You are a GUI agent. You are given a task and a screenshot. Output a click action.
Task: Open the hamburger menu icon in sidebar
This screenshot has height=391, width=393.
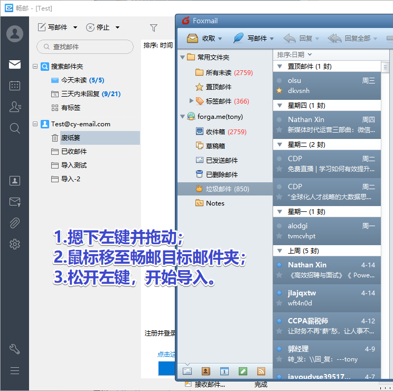click(15, 370)
